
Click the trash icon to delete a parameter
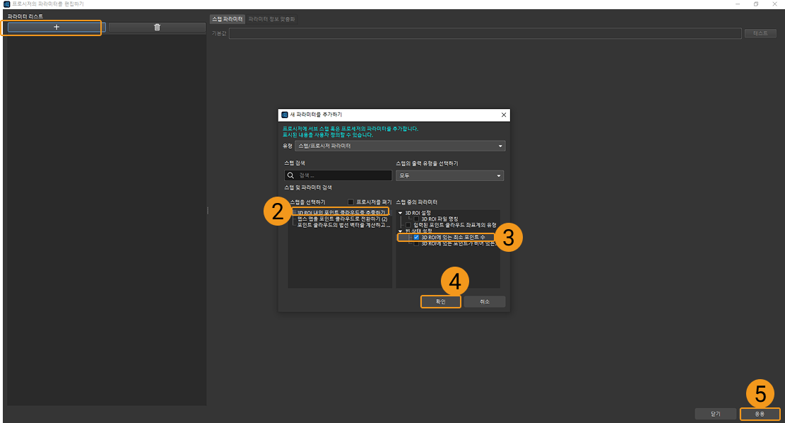coord(157,27)
